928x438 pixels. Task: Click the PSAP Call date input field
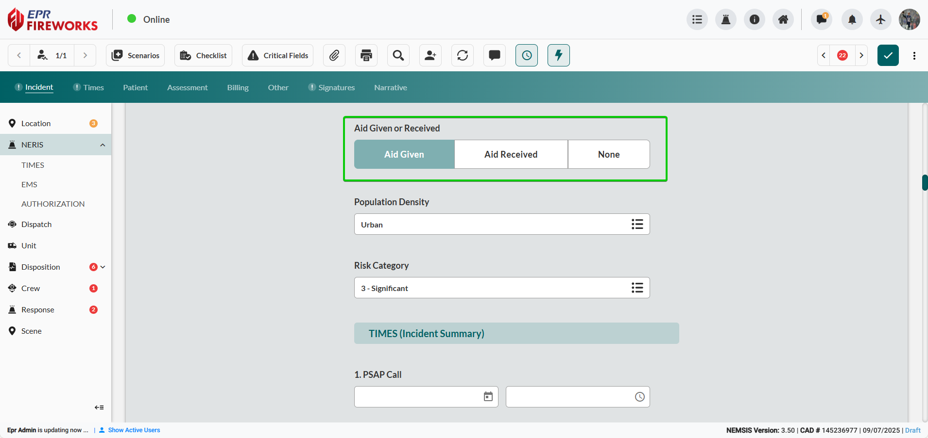click(418, 397)
